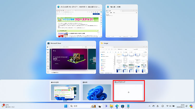Open the Start menu
This screenshot has height=109, width=195.
point(66,106)
